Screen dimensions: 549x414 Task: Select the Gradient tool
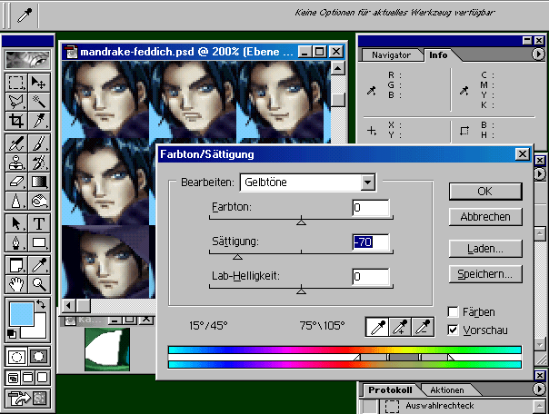38,182
